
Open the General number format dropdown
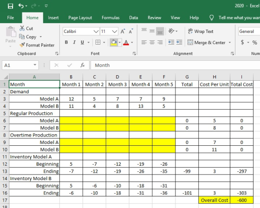point(249,32)
